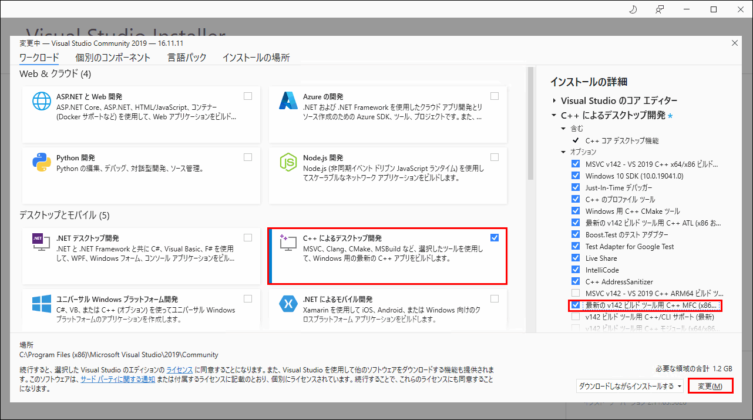The height and width of the screenshot is (420, 753).
Task: Check the ユニバーサル Windows プラットフォーム開発 checkbox
Action: coord(248,298)
